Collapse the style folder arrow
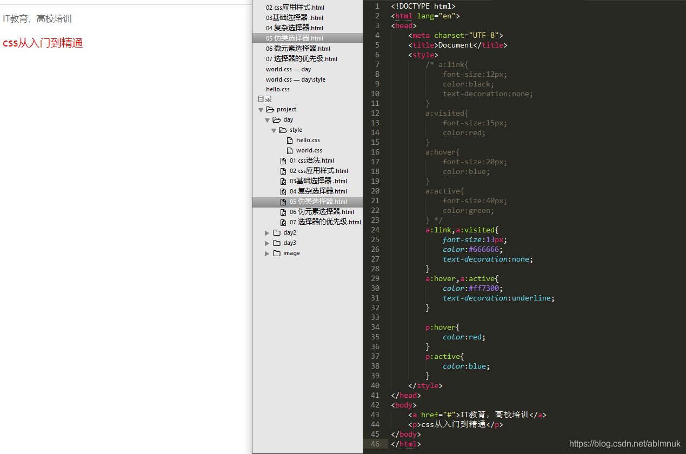686x454 pixels. coord(274,130)
